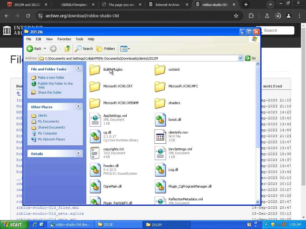Select the AppSettings.xml file icon
Screen dimensions: 306x229
point(95,120)
